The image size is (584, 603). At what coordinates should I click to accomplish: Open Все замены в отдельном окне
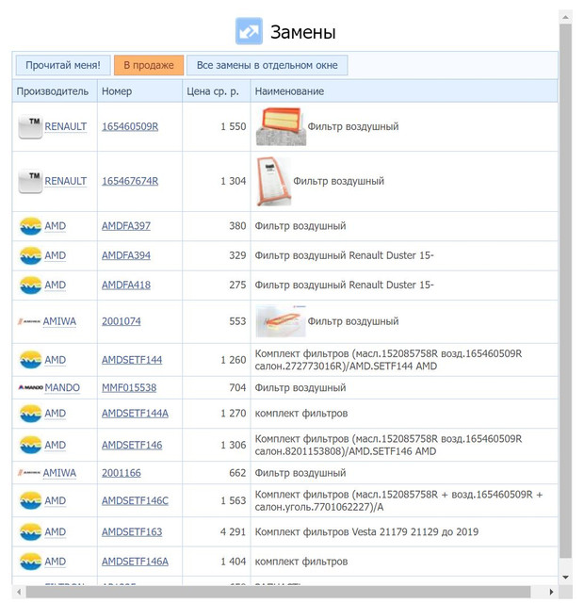[x=268, y=65]
